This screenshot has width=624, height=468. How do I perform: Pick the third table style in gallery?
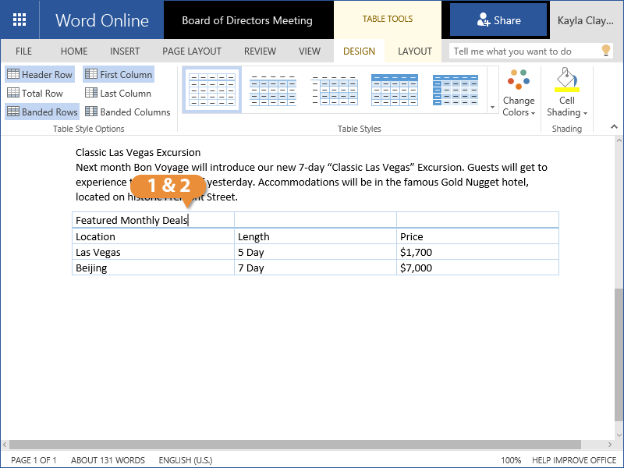(x=334, y=90)
